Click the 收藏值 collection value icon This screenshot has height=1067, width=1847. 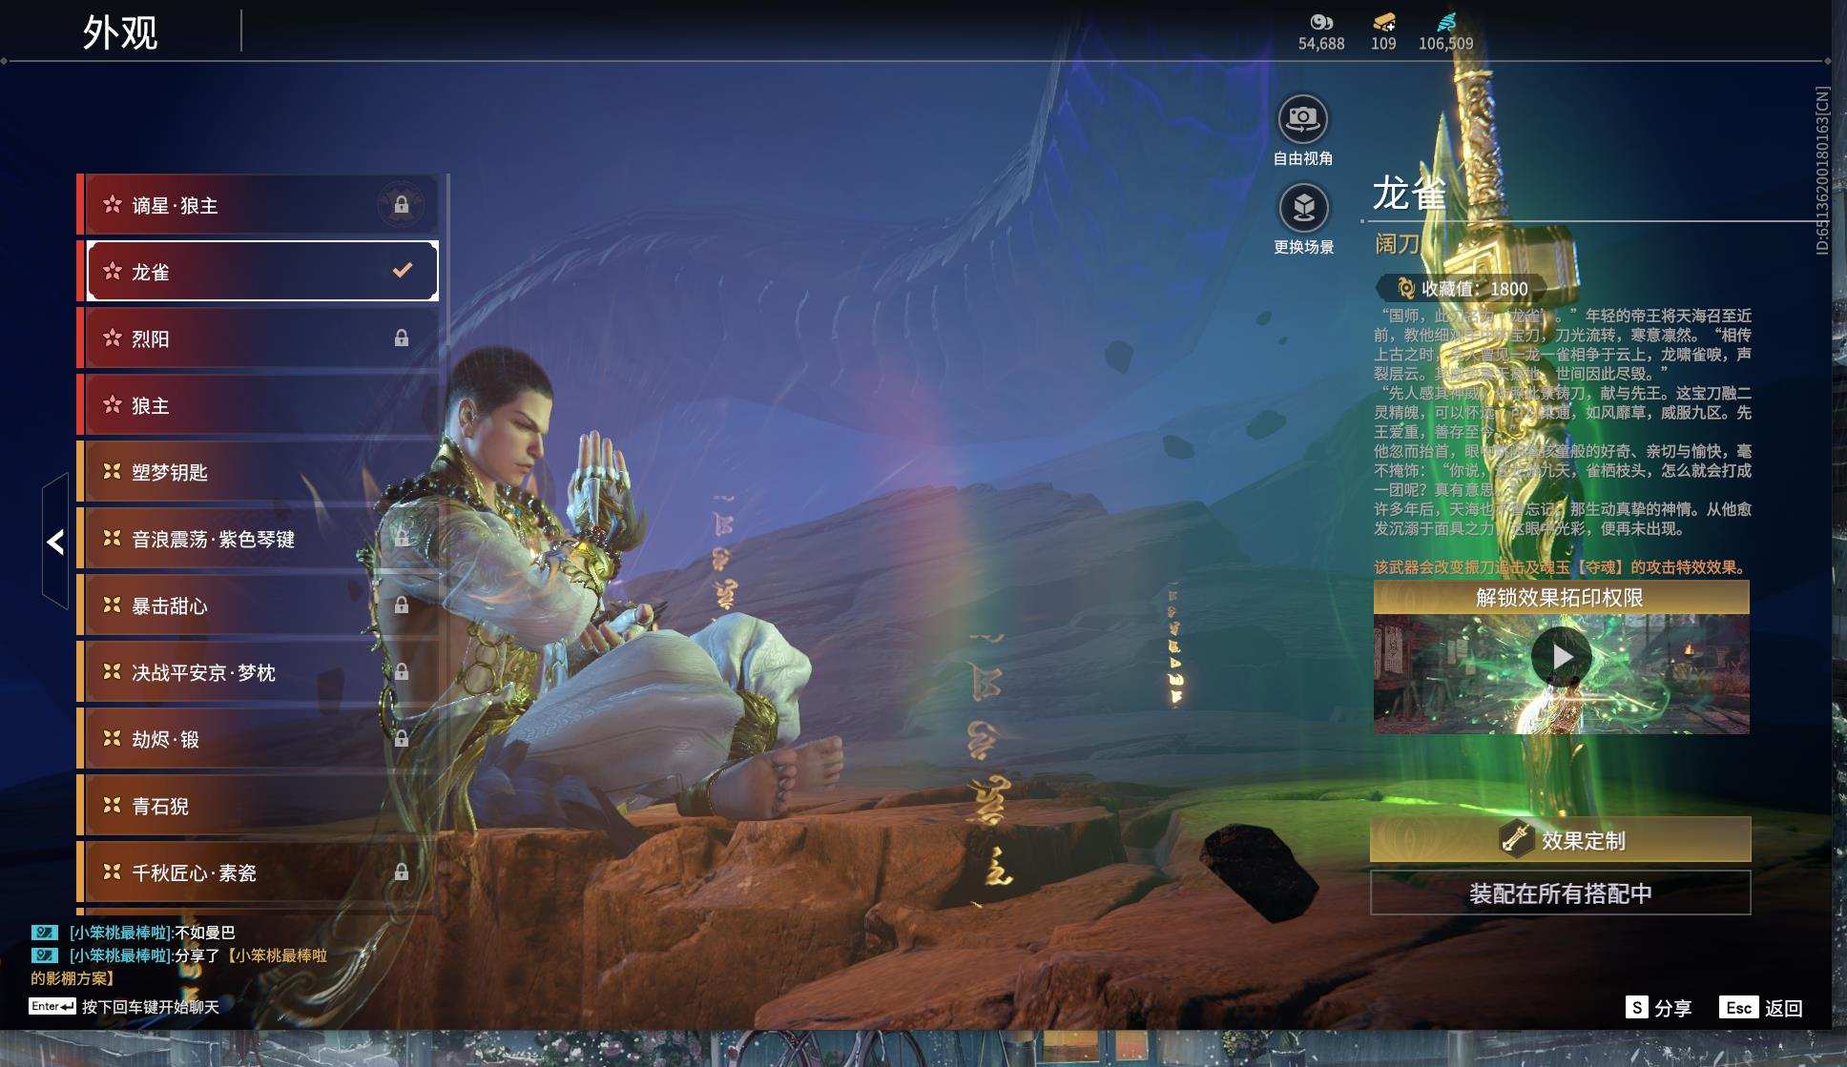1405,288
